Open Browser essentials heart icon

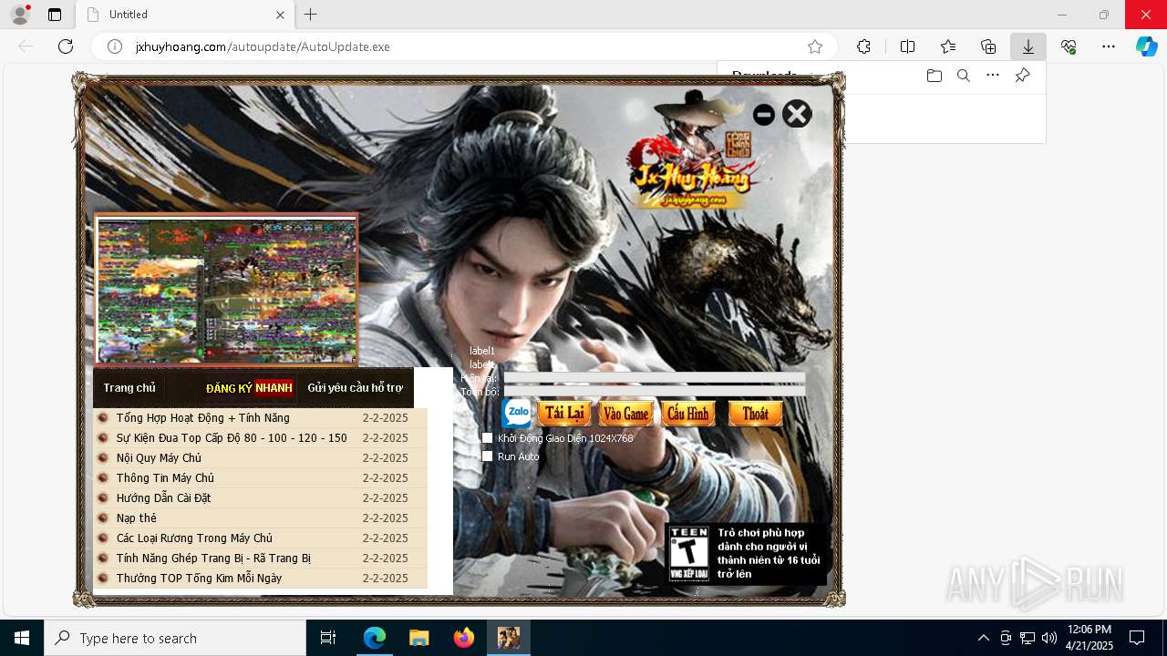coord(1069,46)
